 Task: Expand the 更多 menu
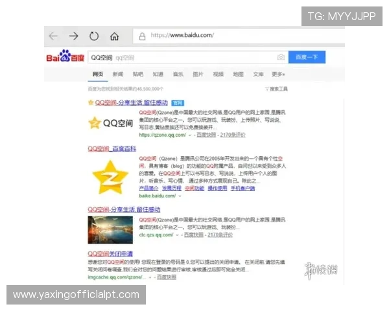click(x=278, y=74)
